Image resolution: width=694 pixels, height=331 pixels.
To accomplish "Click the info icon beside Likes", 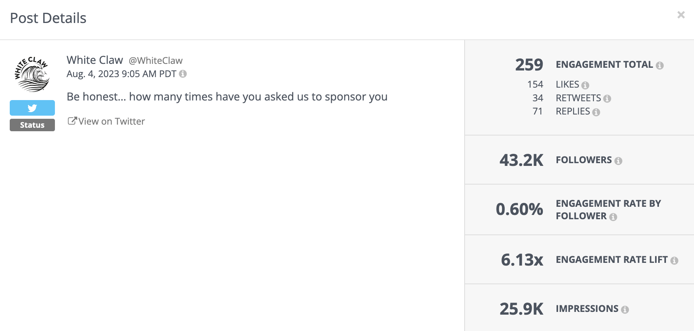I will (x=586, y=85).
